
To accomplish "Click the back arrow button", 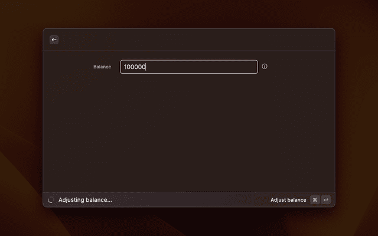I will [x=54, y=40].
